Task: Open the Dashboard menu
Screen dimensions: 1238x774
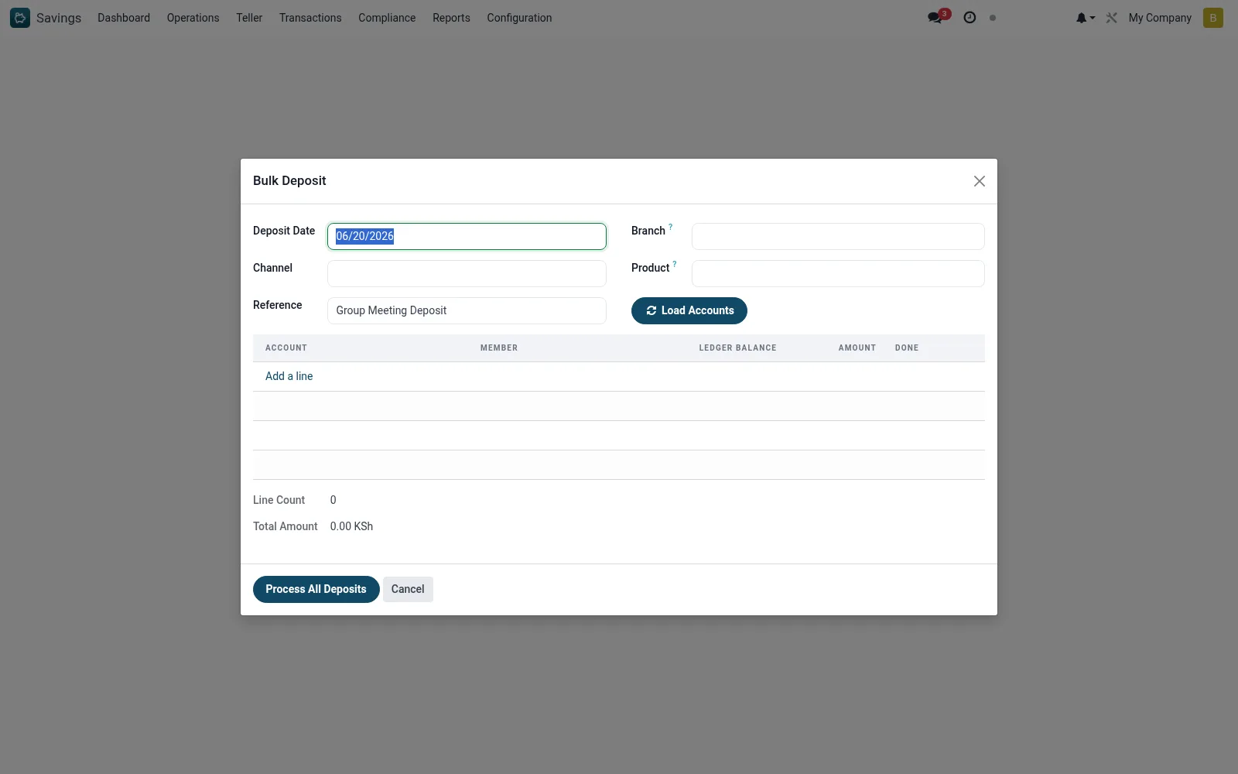Action: tap(124, 18)
